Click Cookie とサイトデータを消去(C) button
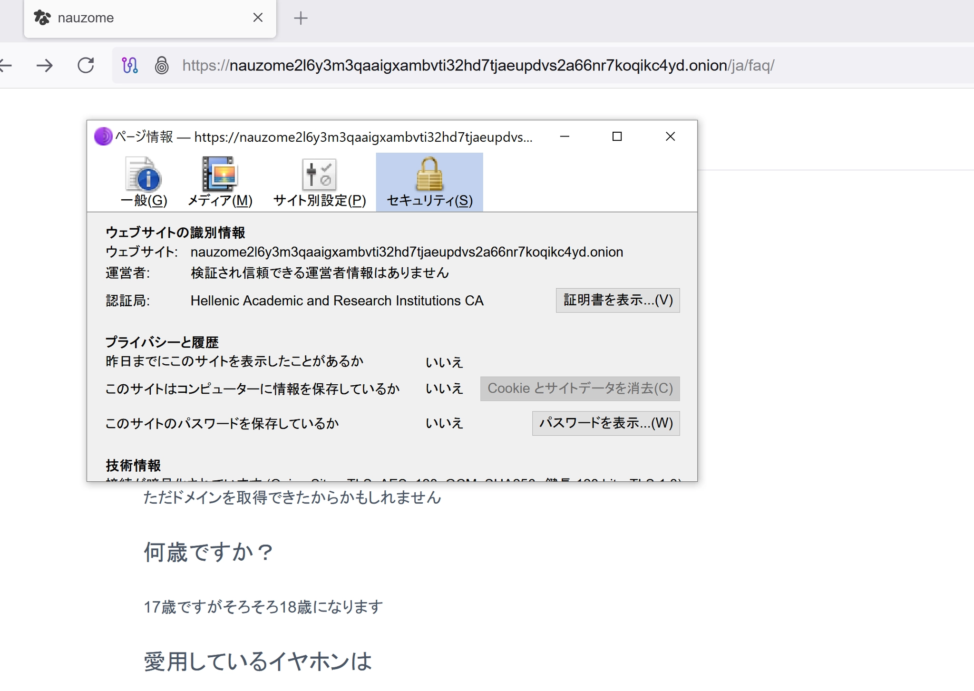The width and height of the screenshot is (974, 691). click(x=579, y=389)
